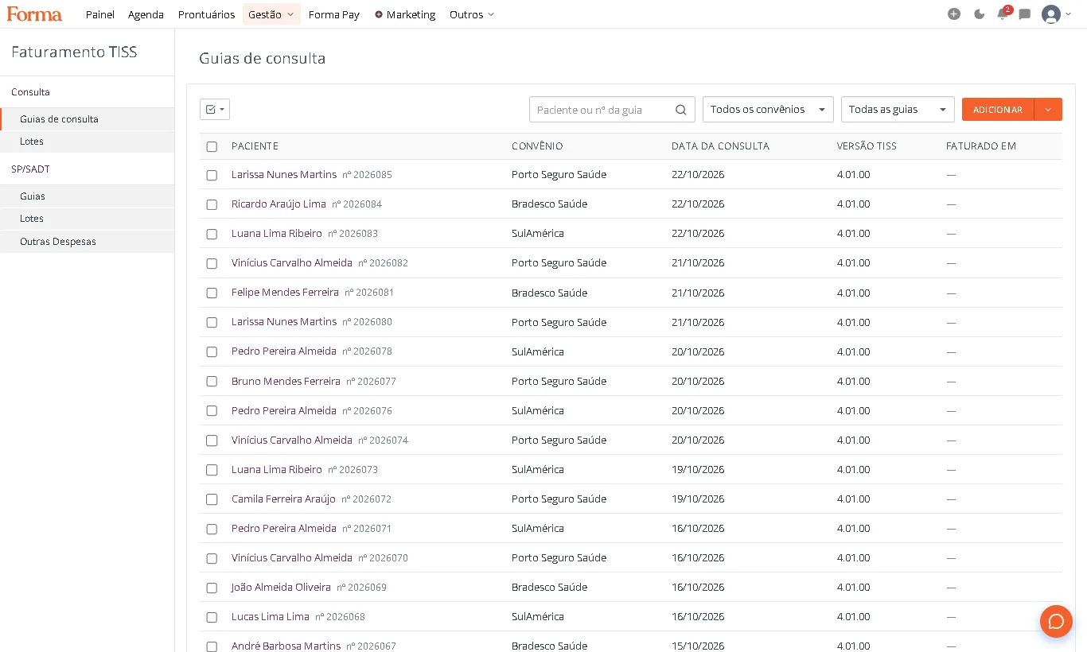Click the search magnifier icon
Viewport: 1087px width, 652px height.
[x=681, y=110]
